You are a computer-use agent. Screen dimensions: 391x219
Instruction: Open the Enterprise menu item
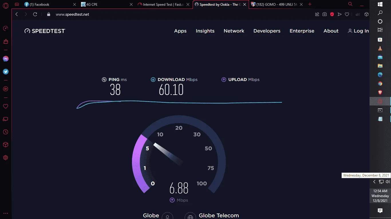tap(302, 31)
